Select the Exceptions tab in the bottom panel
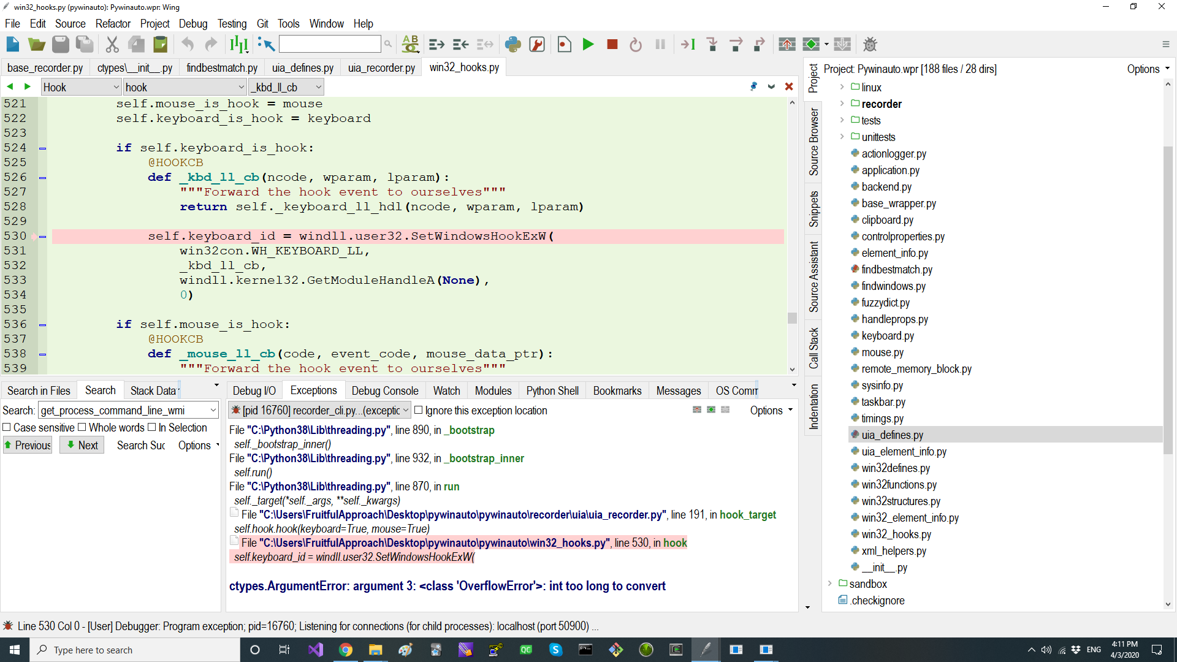This screenshot has height=662, width=1177. (x=313, y=390)
